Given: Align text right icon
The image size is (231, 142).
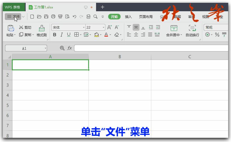Looking at the screenshot, I should coord(143,35).
